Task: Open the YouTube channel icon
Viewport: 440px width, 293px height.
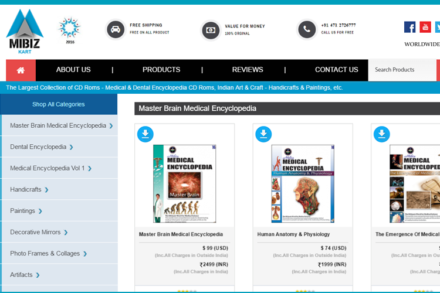Action: click(425, 27)
